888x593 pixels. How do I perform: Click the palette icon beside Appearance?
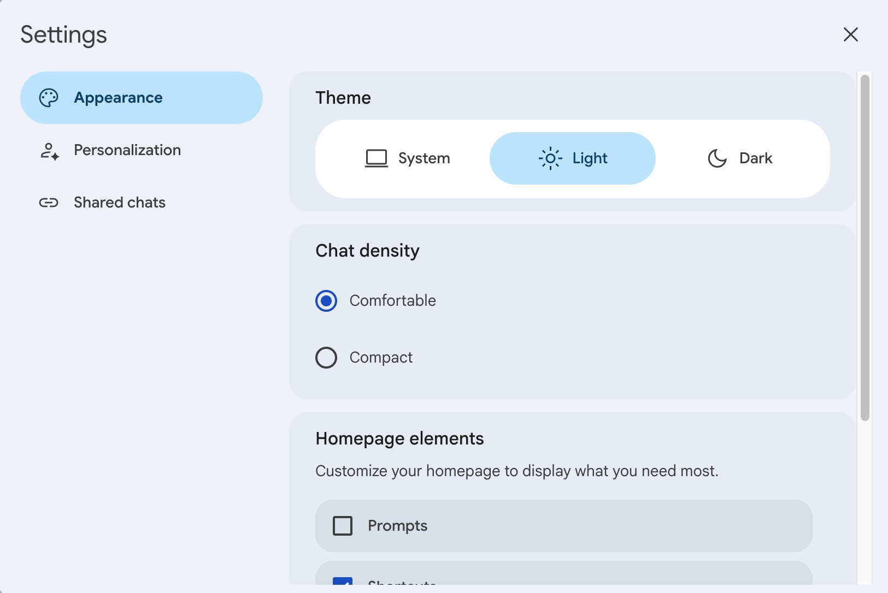[x=49, y=97]
